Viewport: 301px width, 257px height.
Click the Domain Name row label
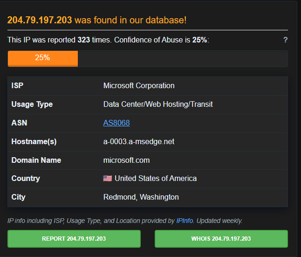click(36, 160)
